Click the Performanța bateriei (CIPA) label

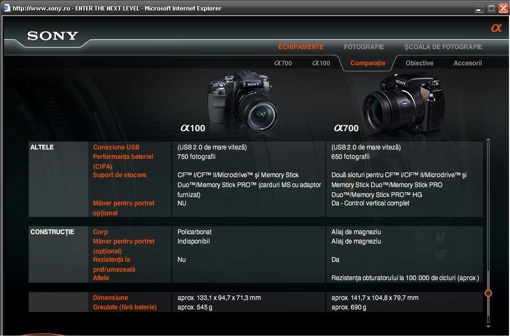click(x=123, y=161)
